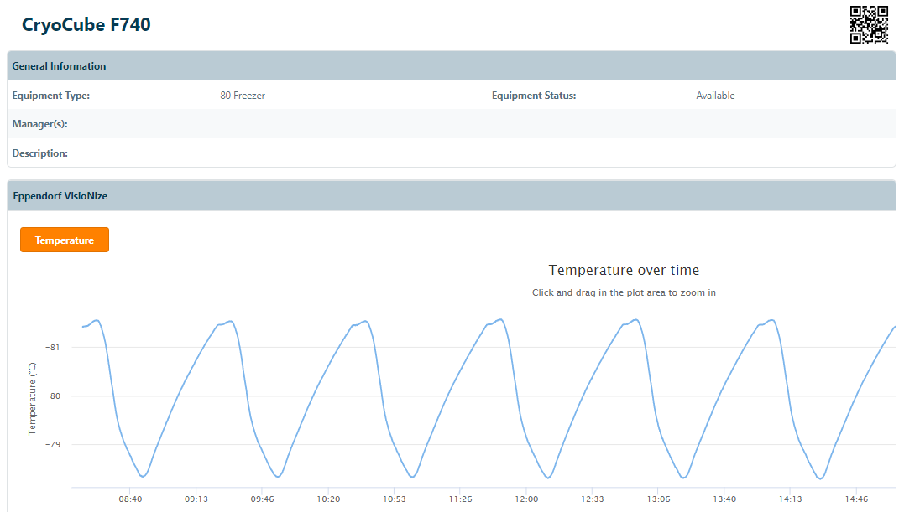Click the 10:20 time axis label
The height and width of the screenshot is (512, 899).
328,499
